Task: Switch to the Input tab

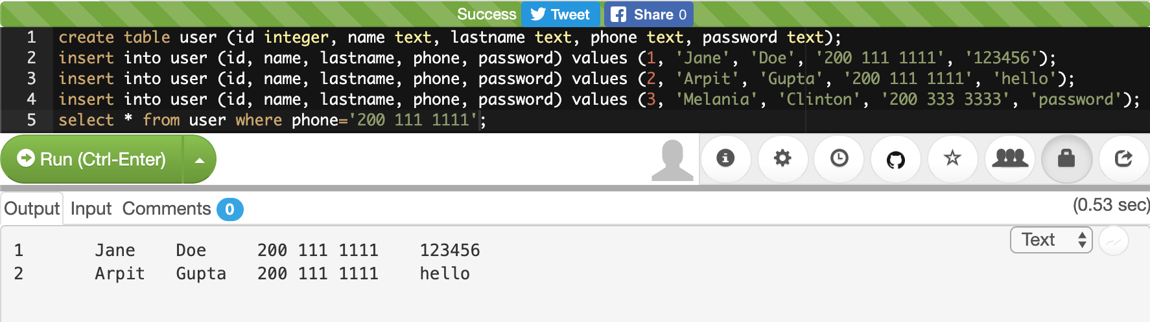Action: [x=91, y=209]
